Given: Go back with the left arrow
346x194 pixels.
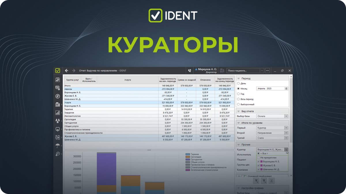Looking at the screenshot, I should coord(67,71).
